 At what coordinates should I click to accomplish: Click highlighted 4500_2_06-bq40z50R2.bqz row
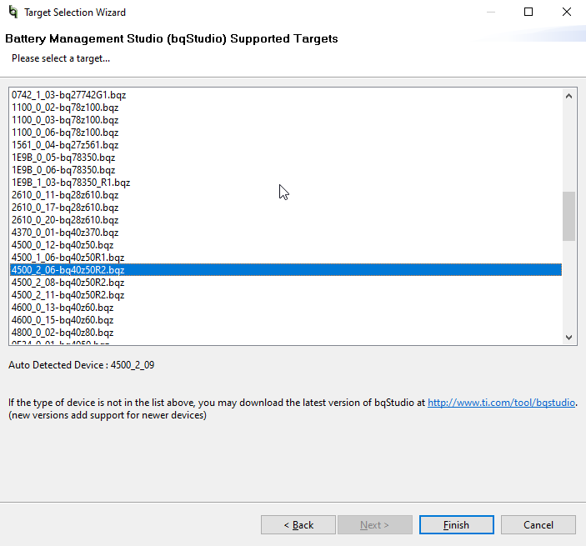point(286,270)
